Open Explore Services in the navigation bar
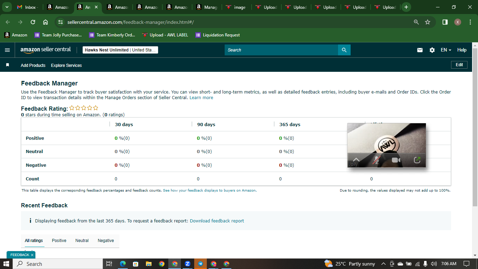The height and width of the screenshot is (269, 478). [x=66, y=65]
